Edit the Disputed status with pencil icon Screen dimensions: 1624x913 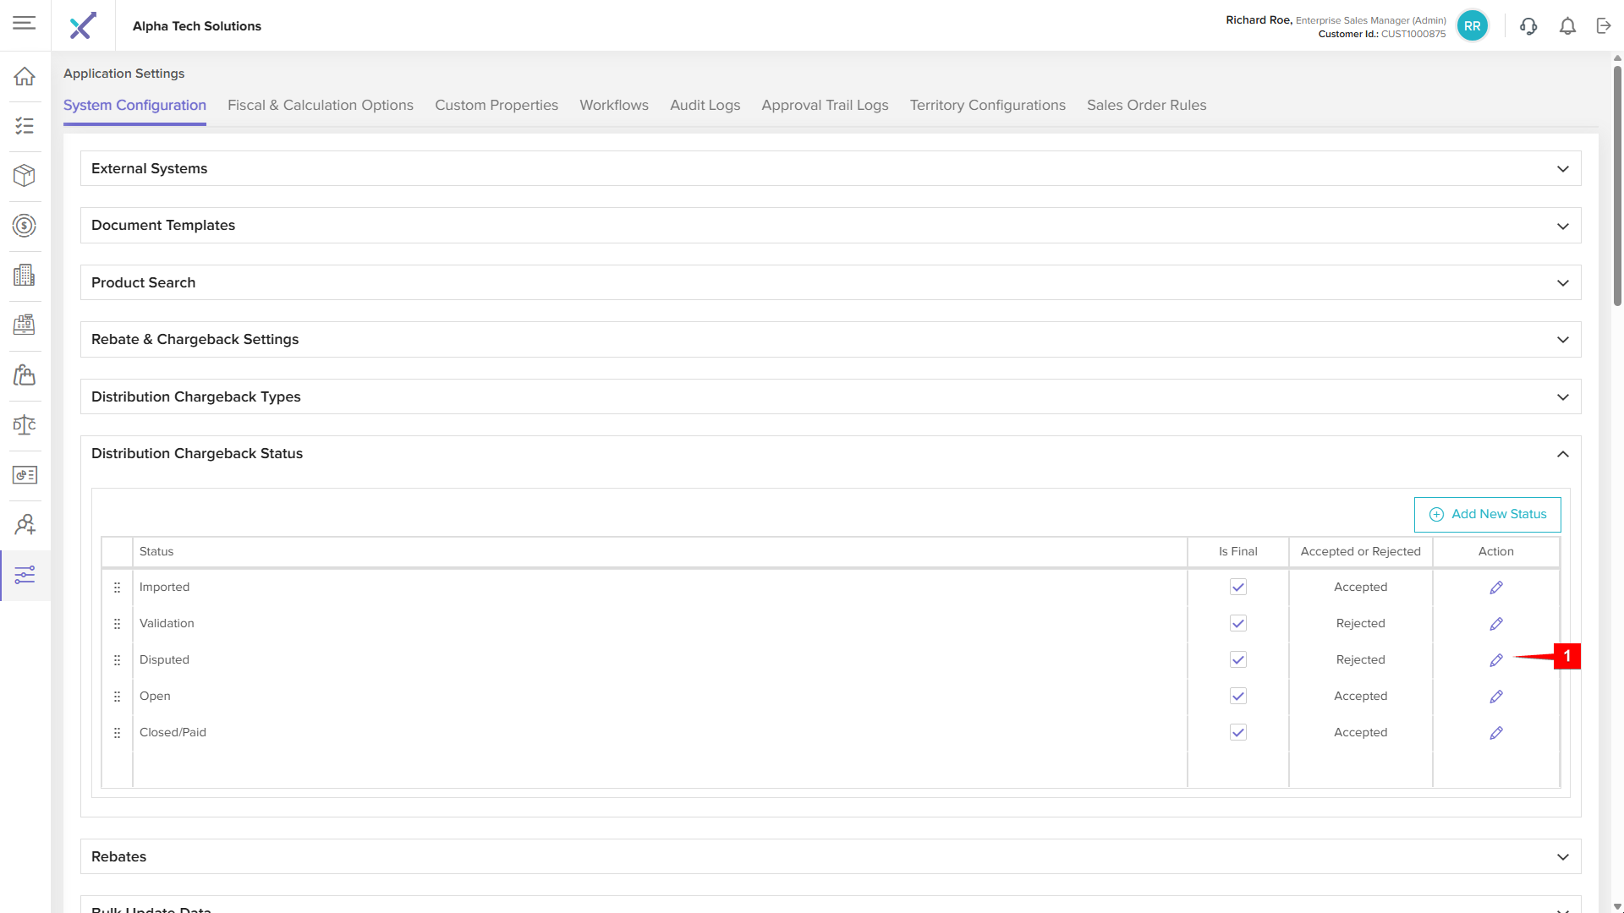click(1495, 660)
